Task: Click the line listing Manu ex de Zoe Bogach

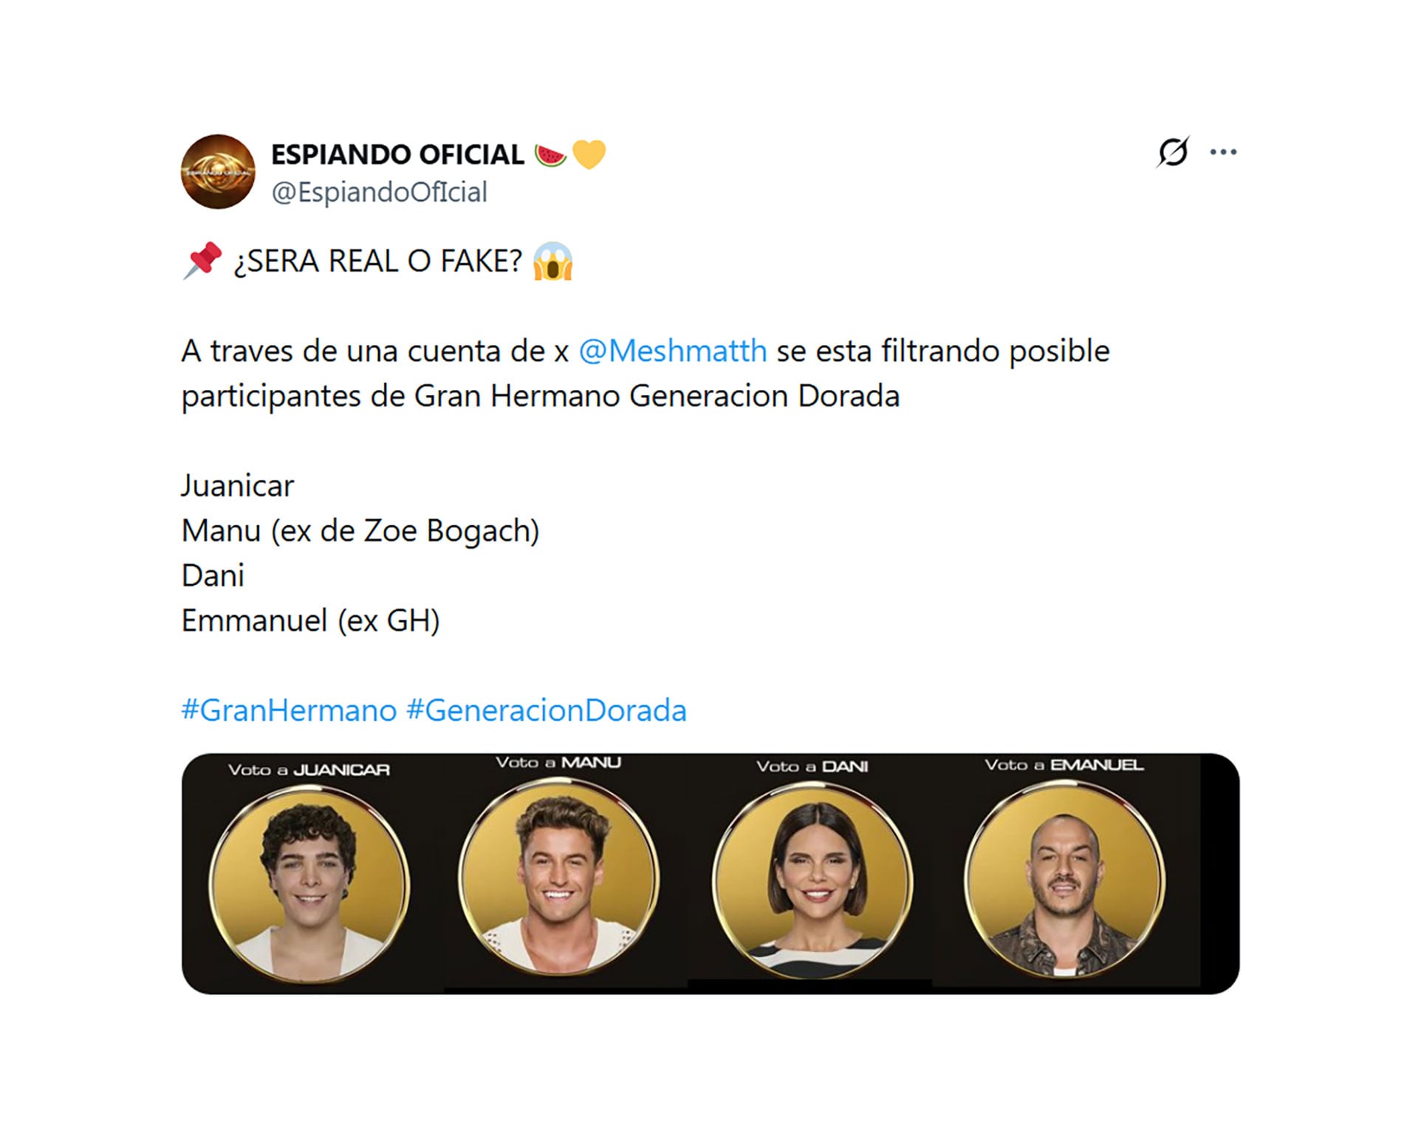Action: point(360,530)
